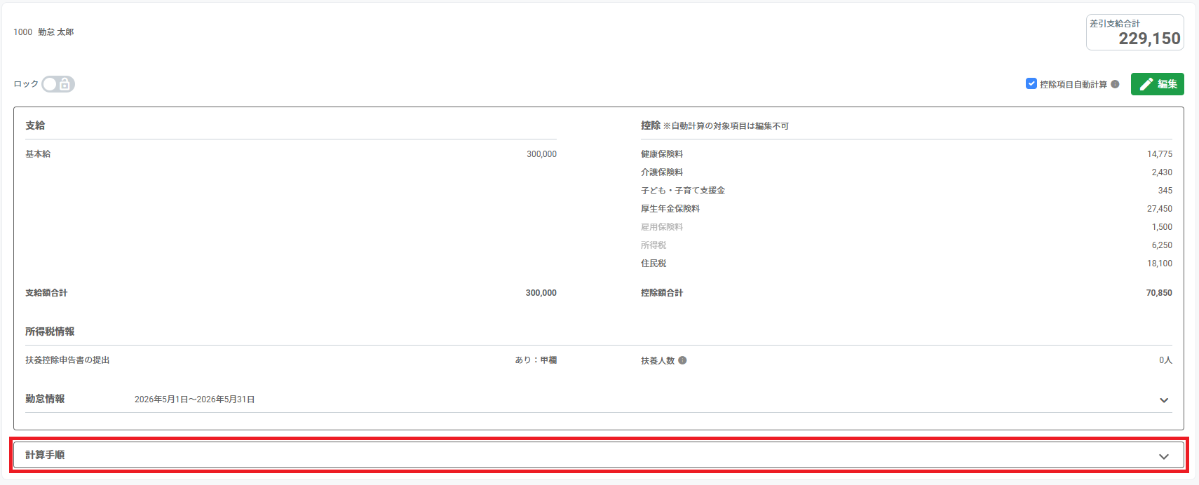Click the 住民税 amount 18,100
This screenshot has height=485, width=1199.
click(x=1160, y=264)
